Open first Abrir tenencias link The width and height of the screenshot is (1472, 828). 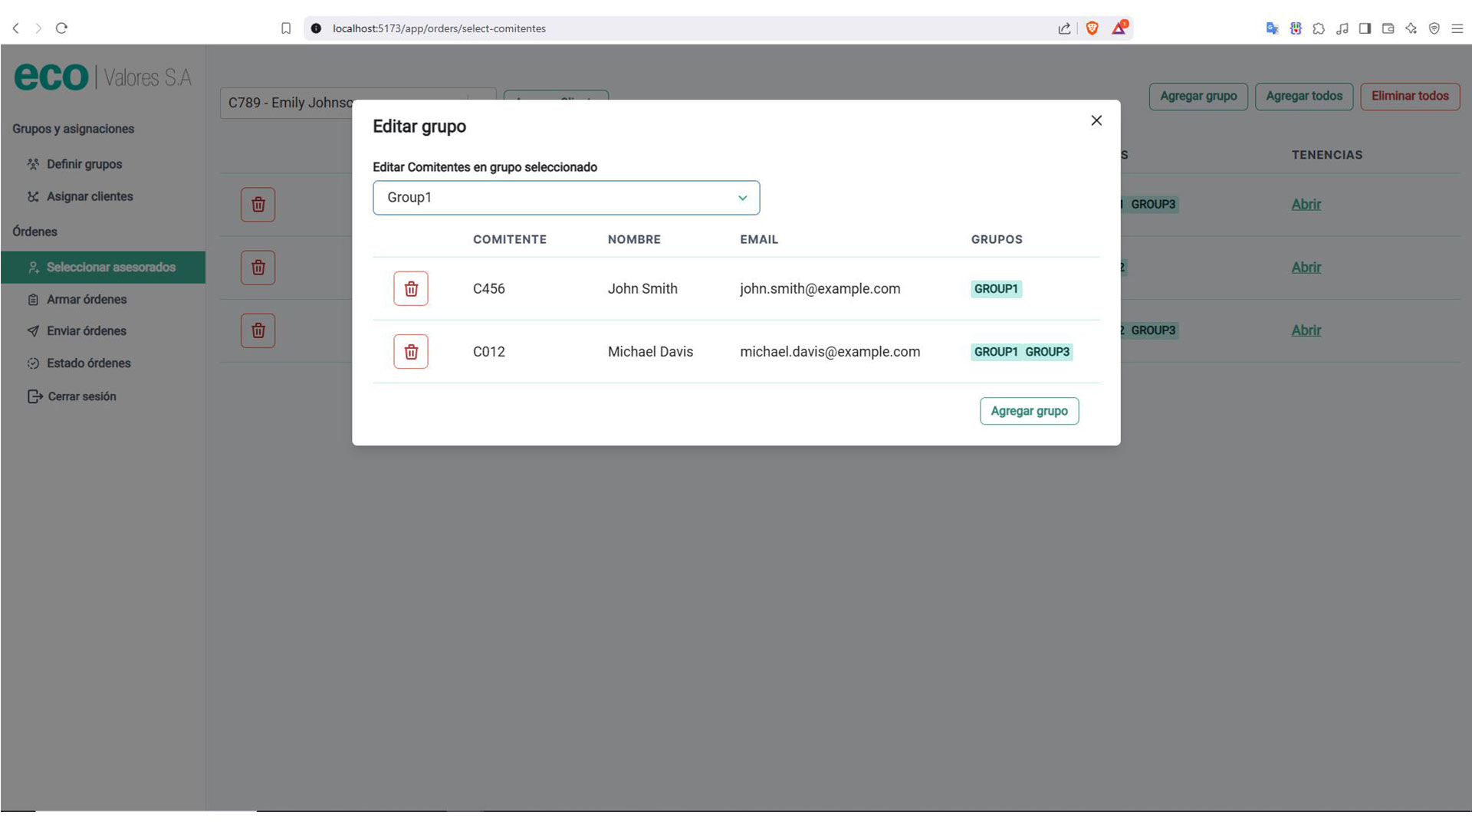[x=1306, y=205]
